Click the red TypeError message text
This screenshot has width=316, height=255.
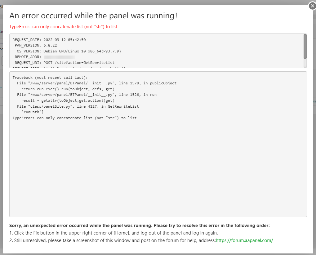(x=63, y=27)
